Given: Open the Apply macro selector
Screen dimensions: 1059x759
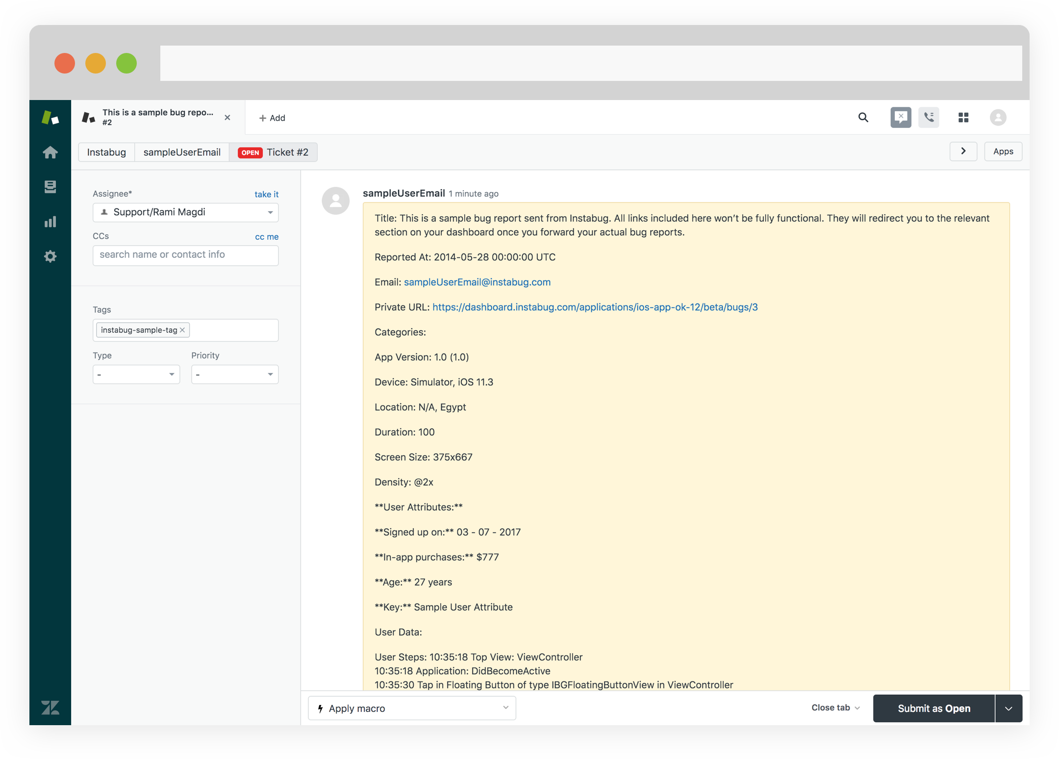Looking at the screenshot, I should 412,708.
